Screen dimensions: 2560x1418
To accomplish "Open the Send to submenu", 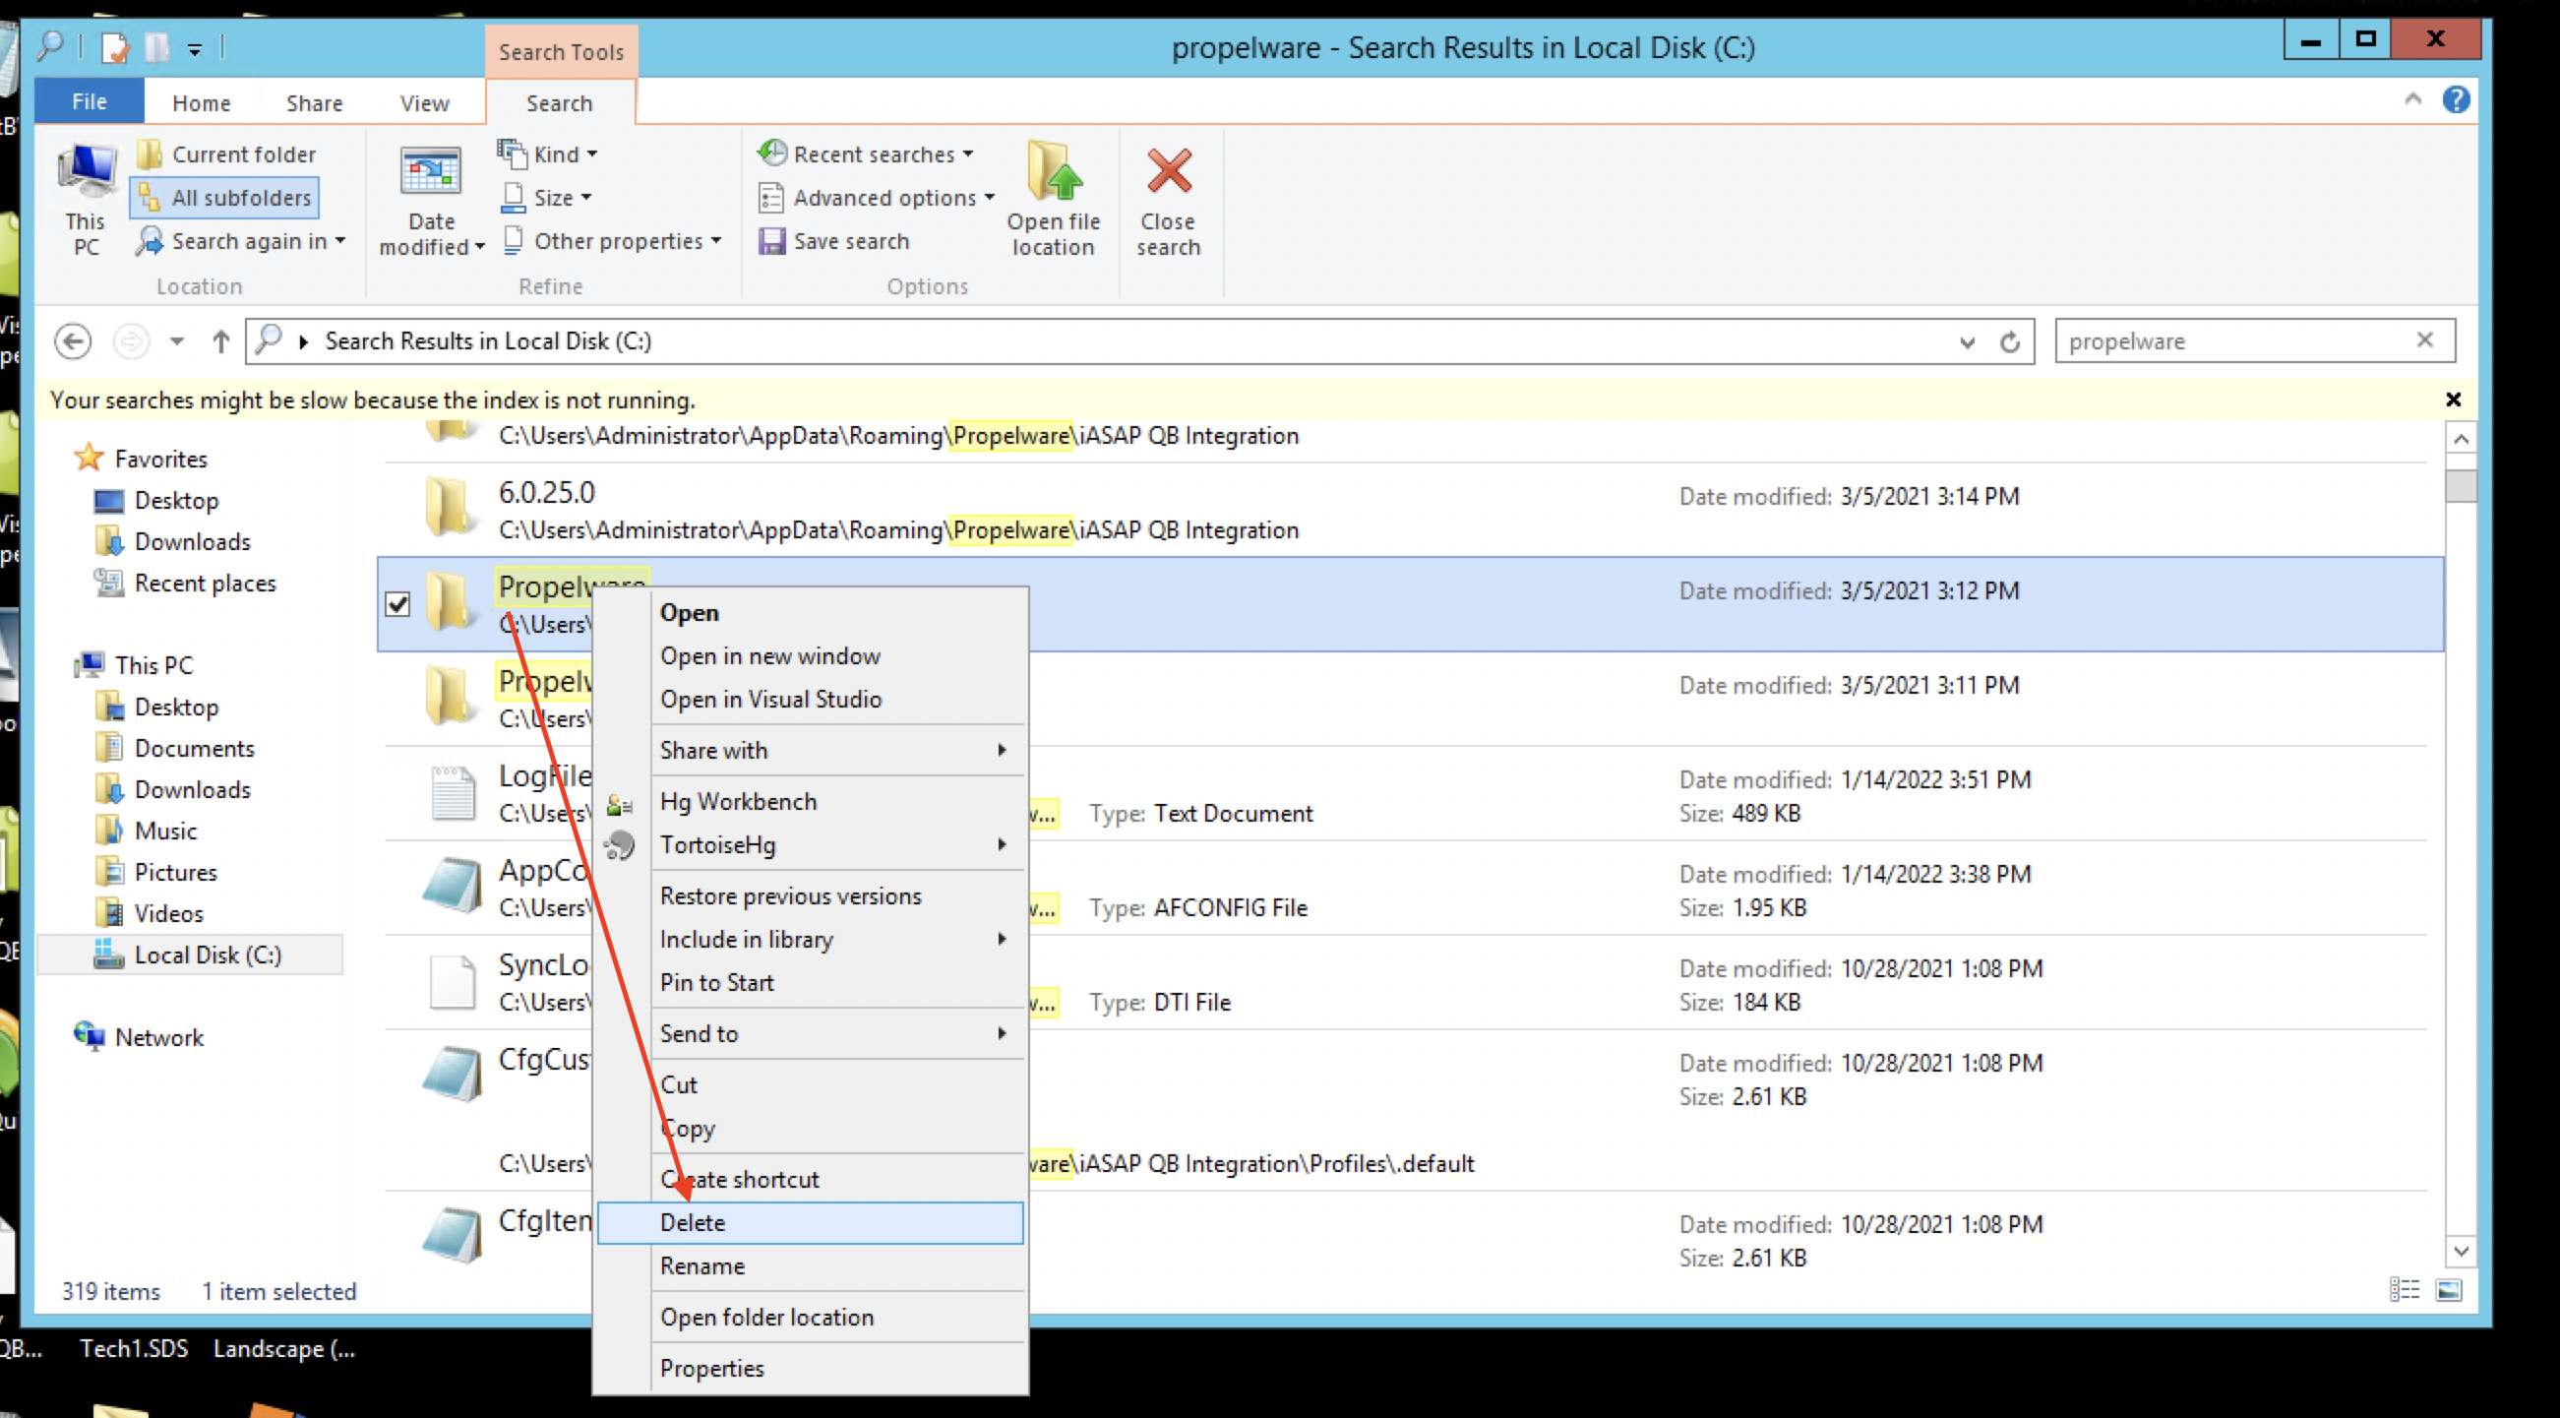I will (810, 1033).
